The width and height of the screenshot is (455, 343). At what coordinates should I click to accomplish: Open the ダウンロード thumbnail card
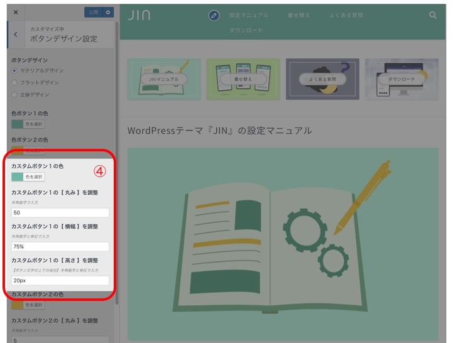402,79
